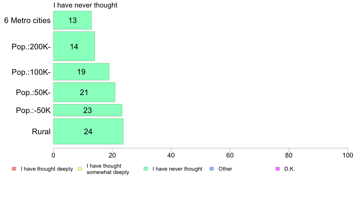Click the 'Other' legend text
This screenshot has width=356, height=220.
[225, 169]
